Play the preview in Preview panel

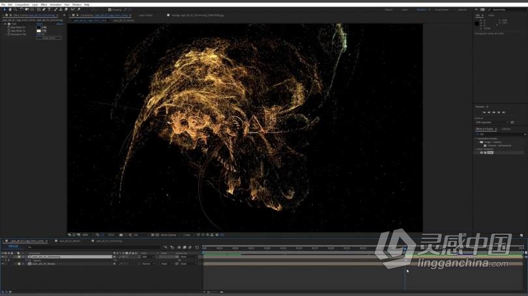point(494,112)
